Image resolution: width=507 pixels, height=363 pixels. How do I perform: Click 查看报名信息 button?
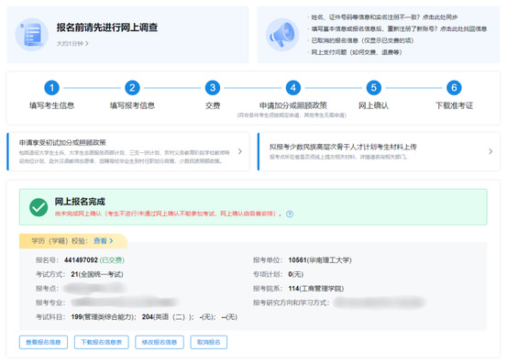[43, 342]
